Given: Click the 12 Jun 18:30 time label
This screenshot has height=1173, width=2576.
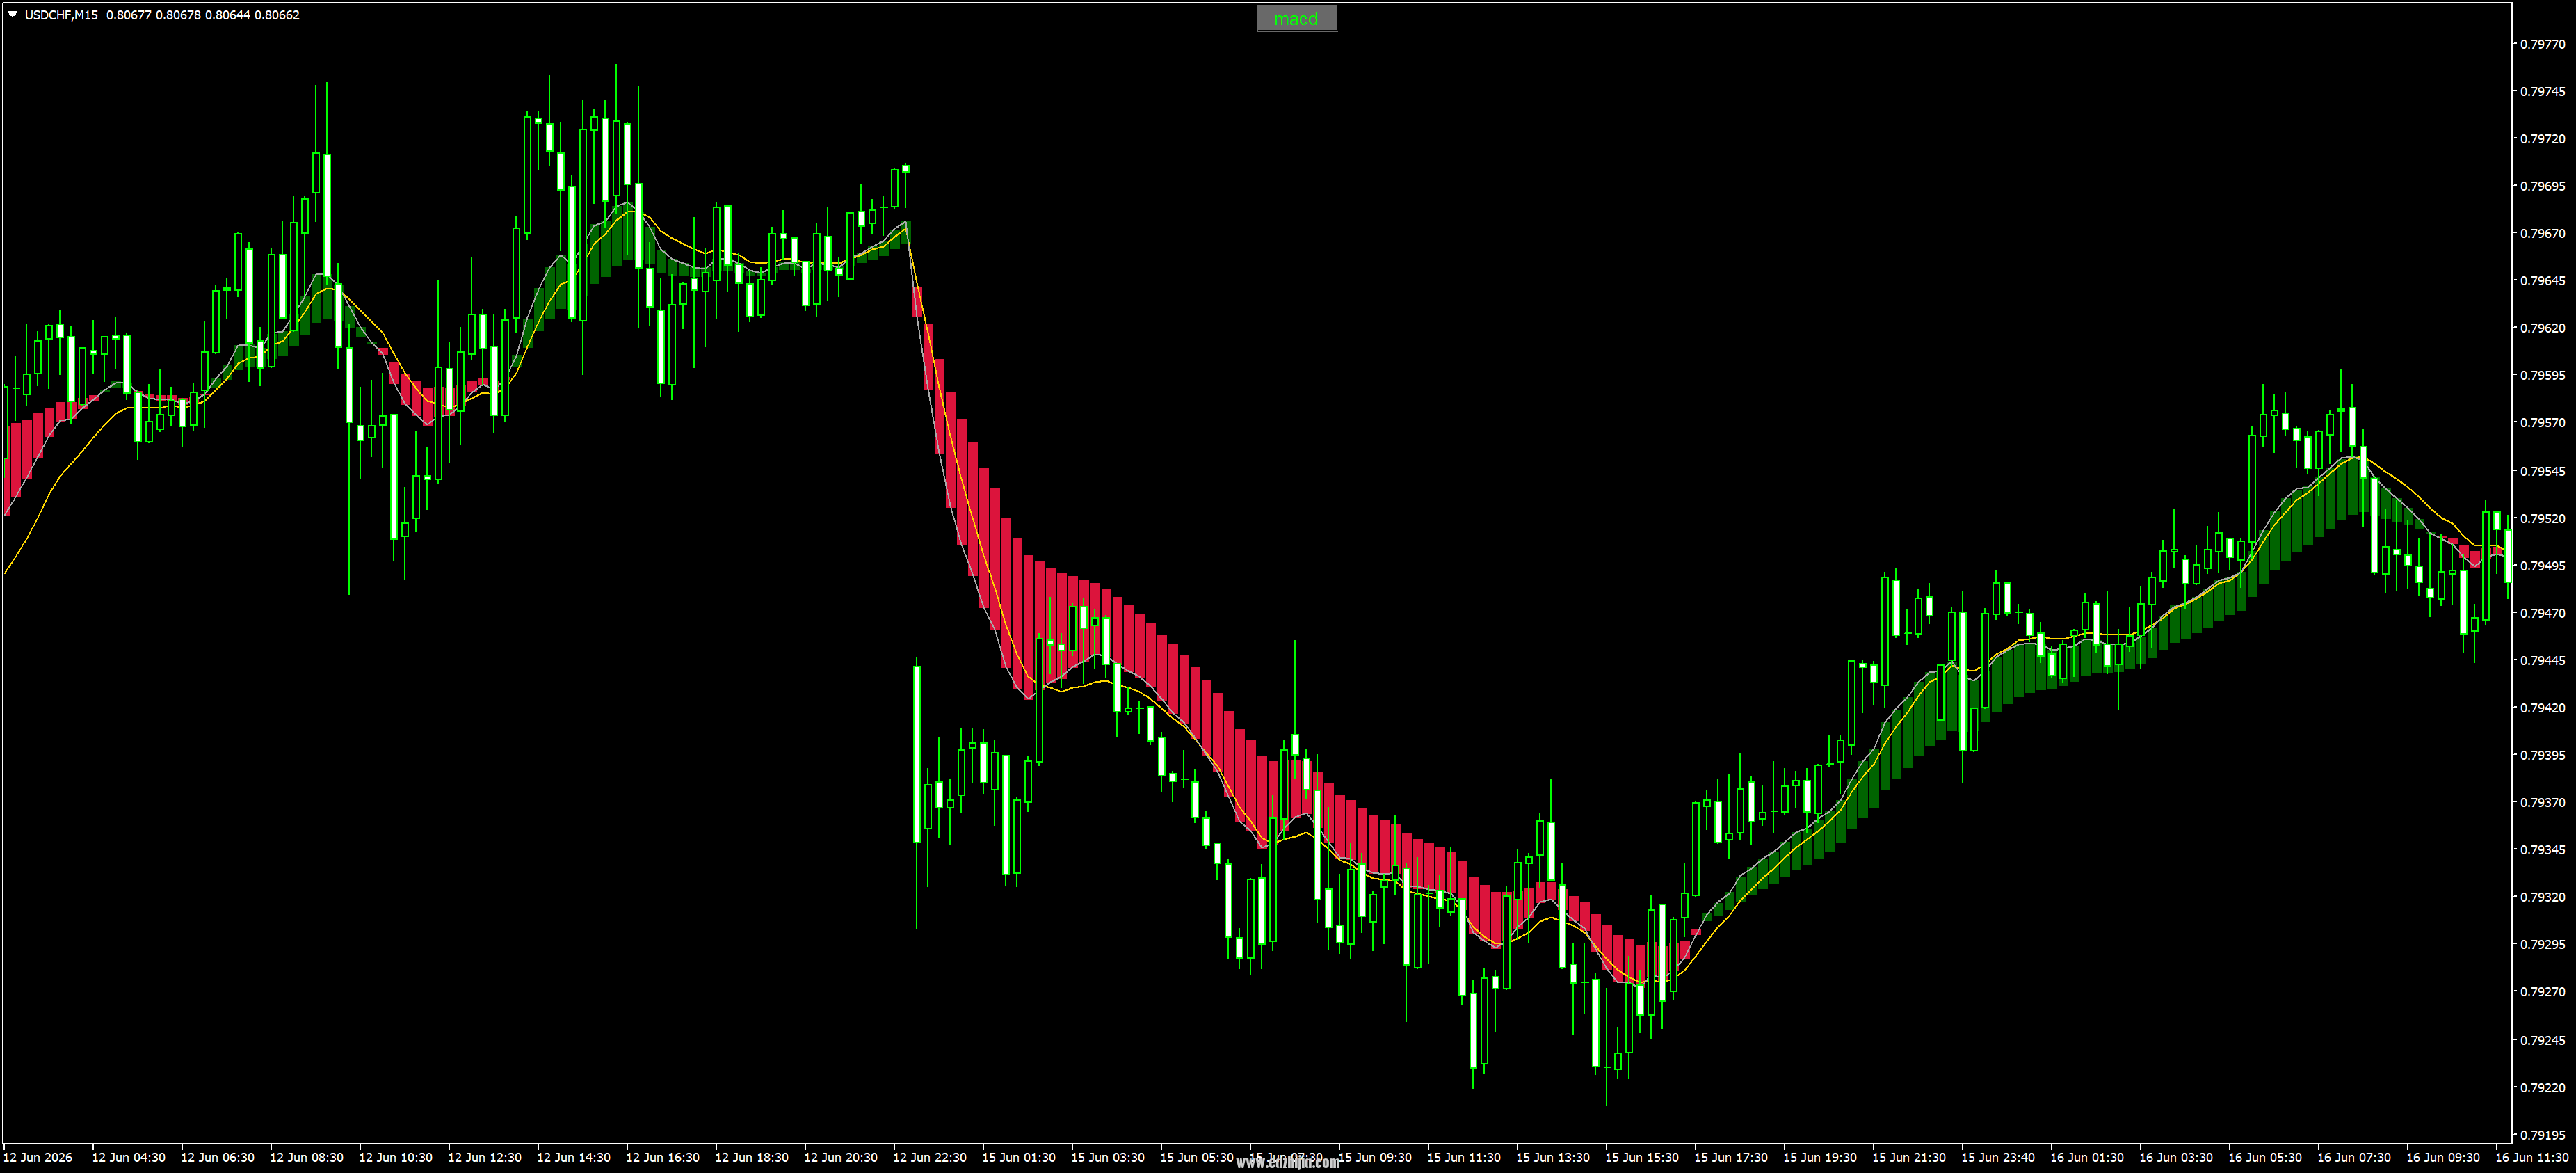Looking at the screenshot, I should tap(752, 1158).
